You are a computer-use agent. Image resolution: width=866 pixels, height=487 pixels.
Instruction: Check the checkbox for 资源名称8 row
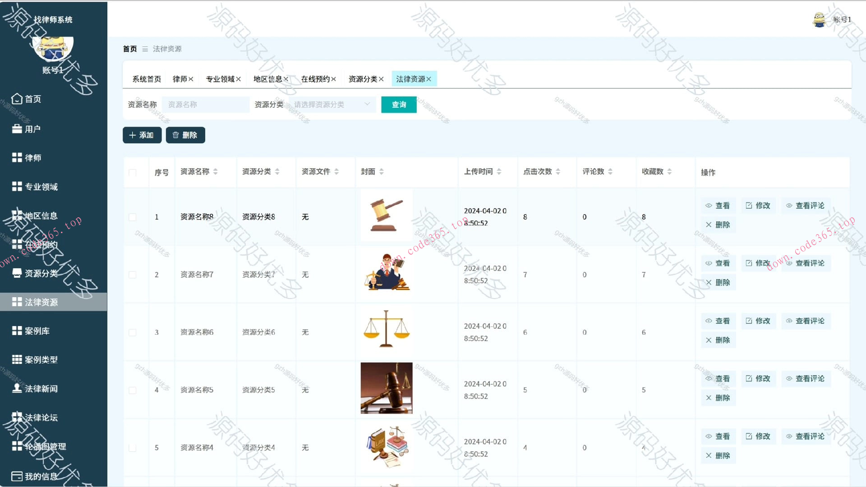tap(132, 217)
